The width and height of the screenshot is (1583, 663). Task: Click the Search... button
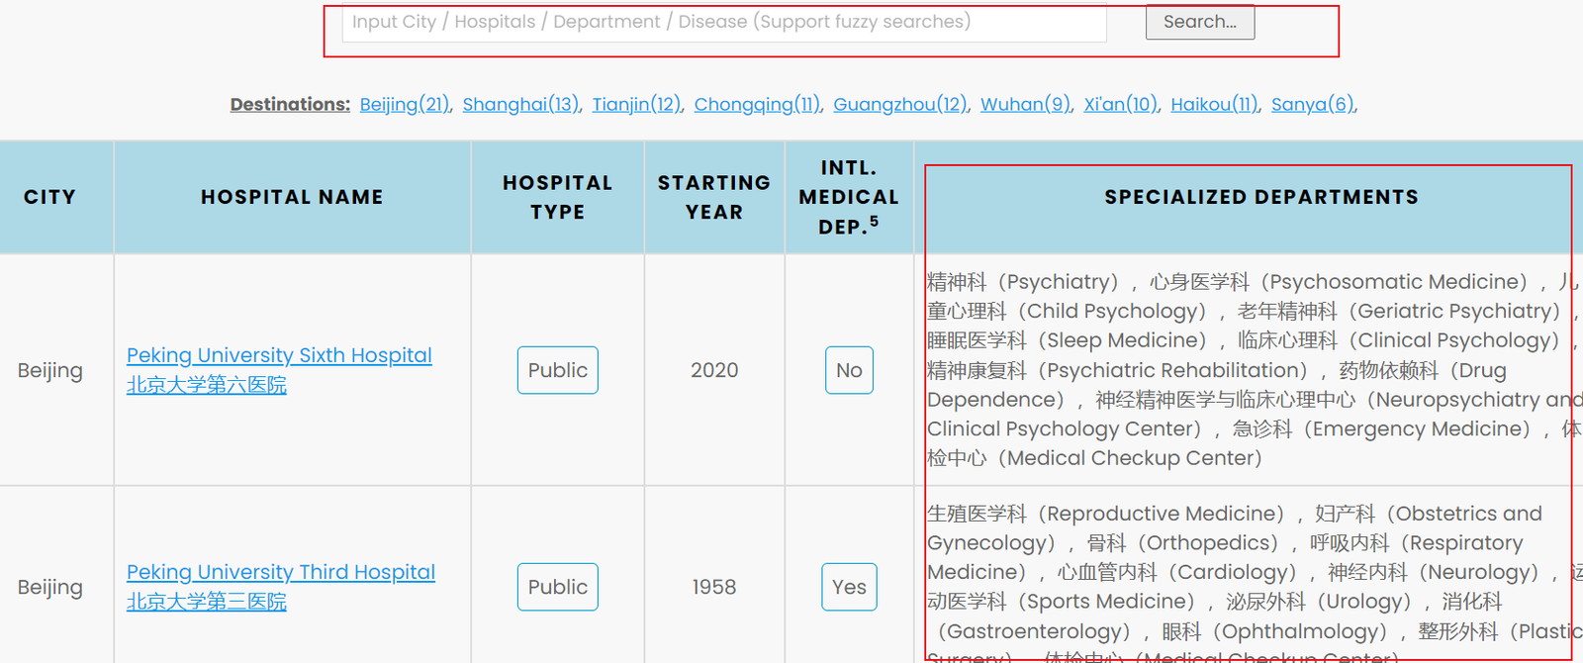click(x=1200, y=22)
